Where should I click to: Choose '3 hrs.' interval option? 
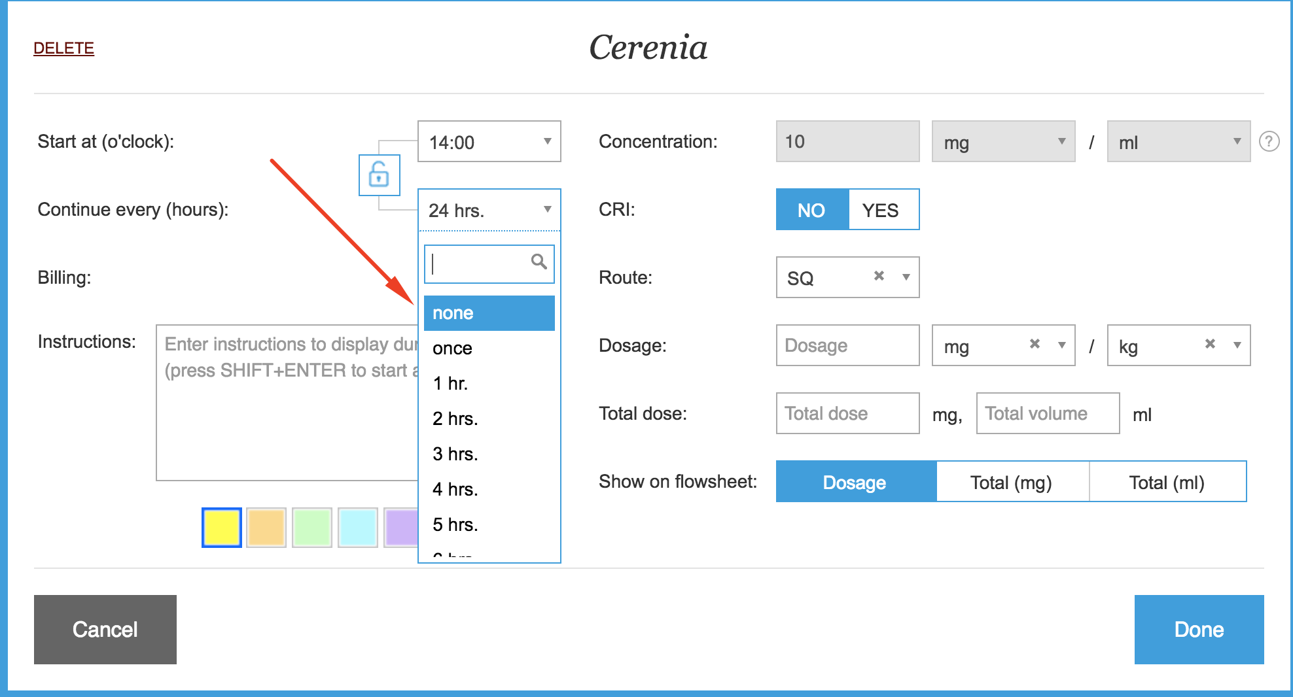pyautogui.click(x=489, y=454)
